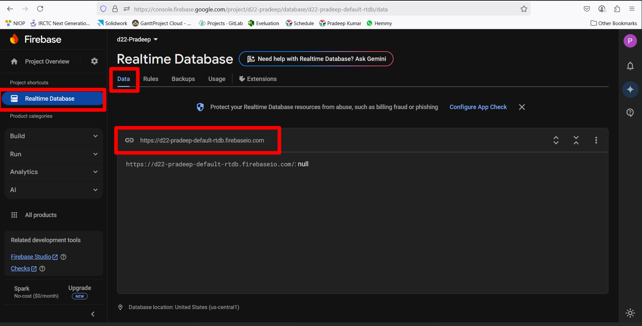Switch to the Data tab
This screenshot has width=642, height=326.
[124, 79]
